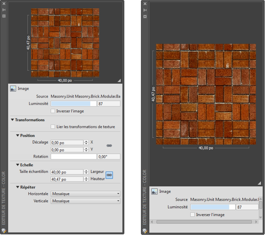Toggle the aspect ratio lock beside Largeur and Hauteur
This screenshot has width=265, height=235.
coord(109,175)
